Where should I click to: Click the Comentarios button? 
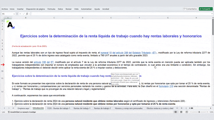click(190, 9)
